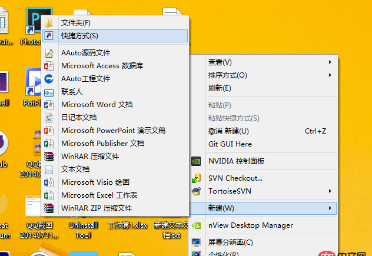Click the contact card icon beside 联系人
This screenshot has height=256, width=372.
49,93
